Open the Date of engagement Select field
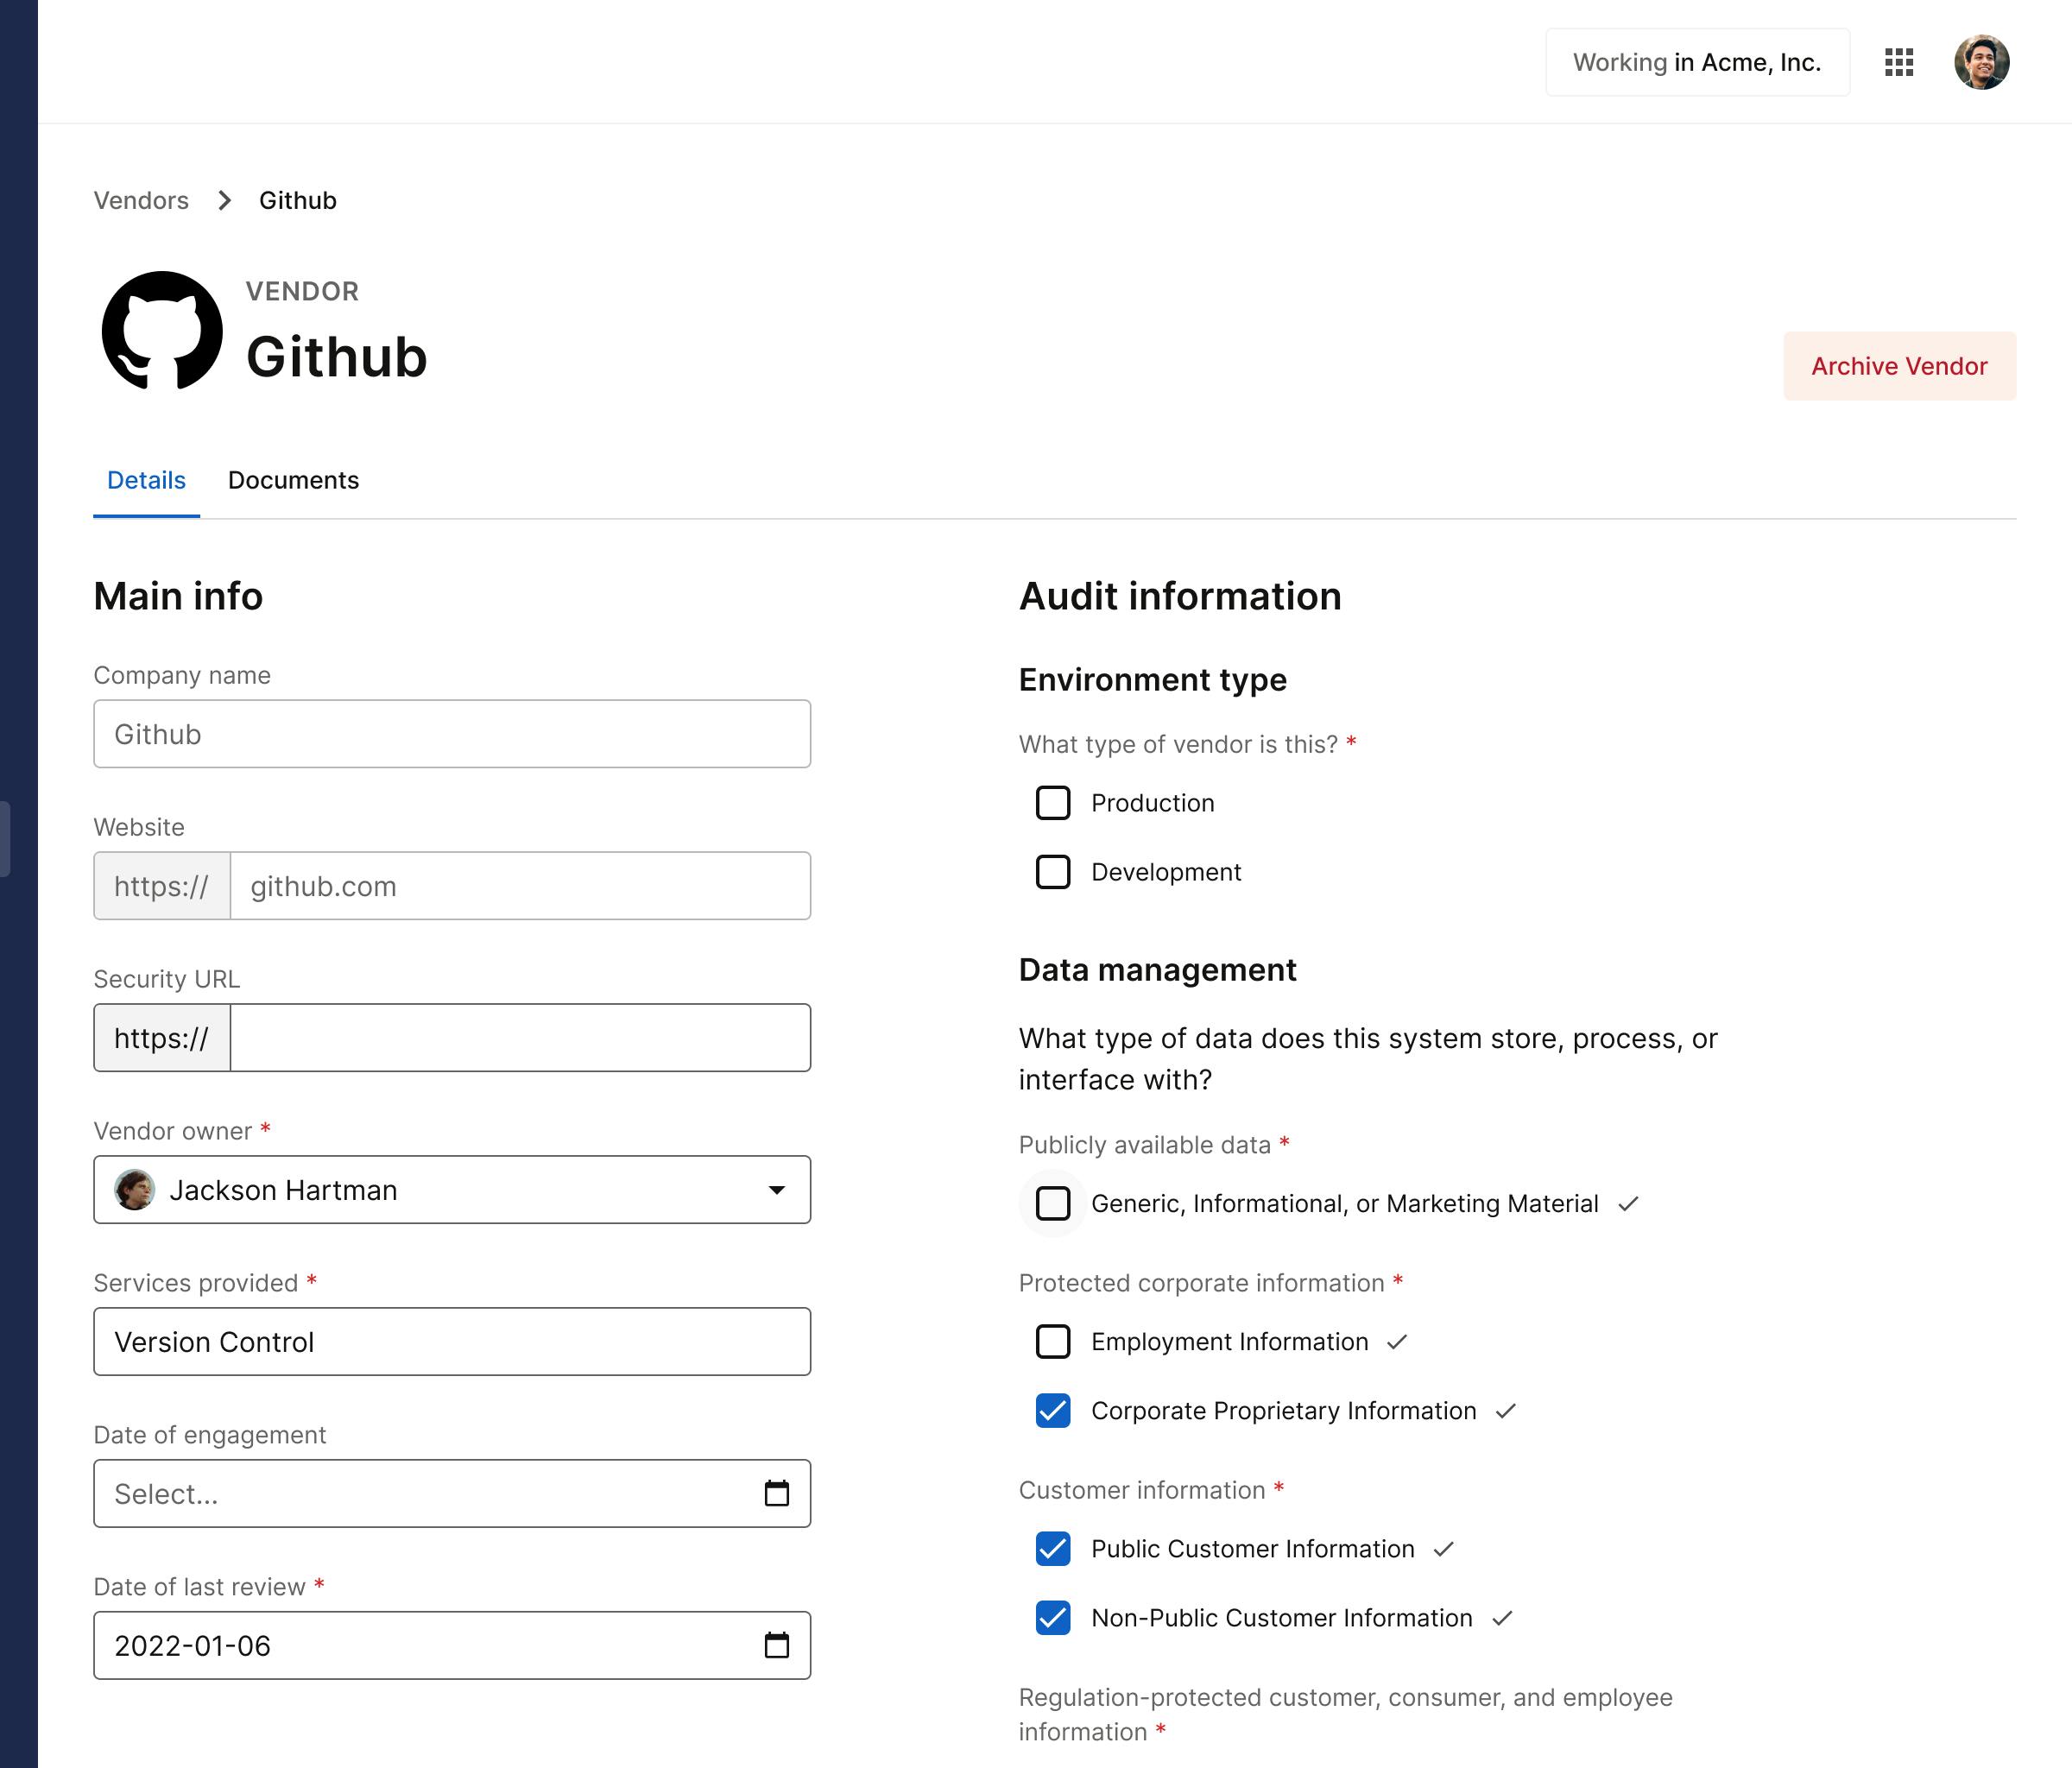This screenshot has width=2072, height=1768. (430, 1493)
